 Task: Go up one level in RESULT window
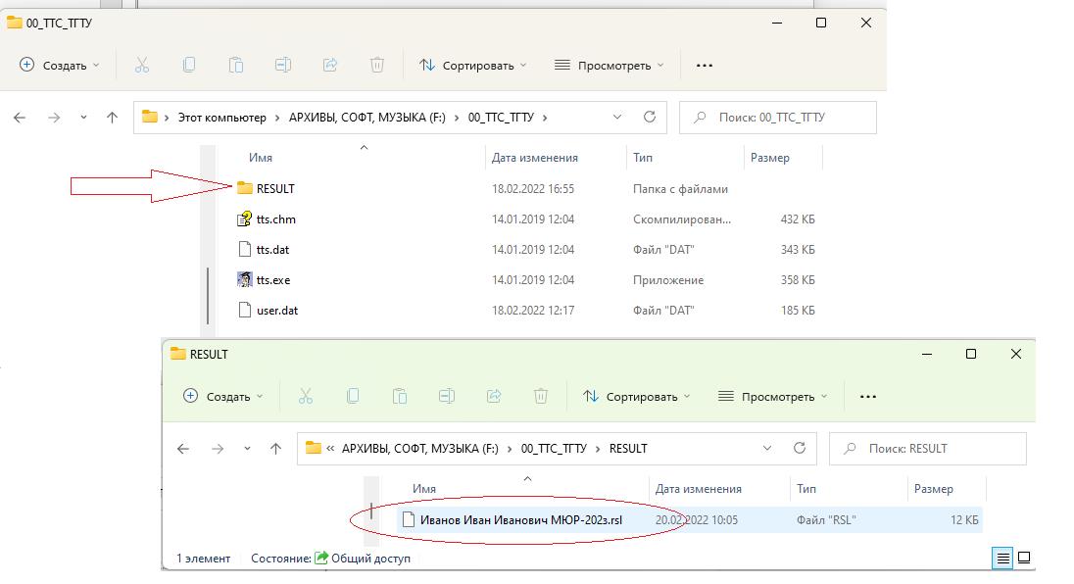point(276,449)
